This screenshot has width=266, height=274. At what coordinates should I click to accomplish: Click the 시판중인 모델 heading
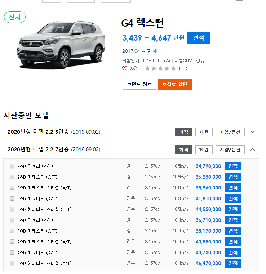(x=26, y=115)
